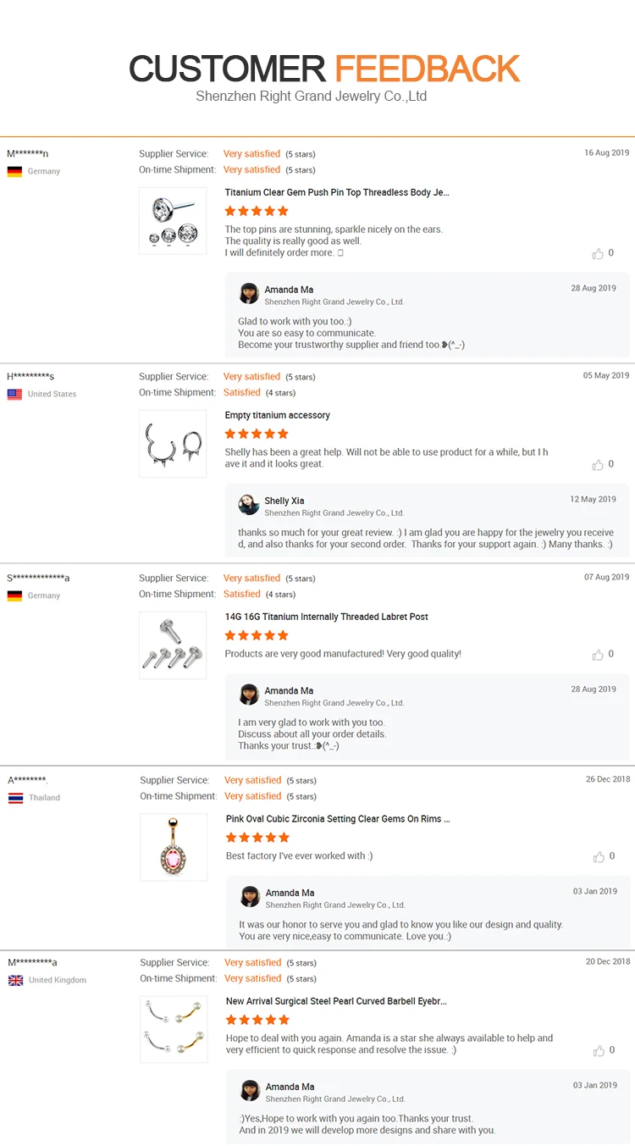Open New Arrival Surgical Steel Pearl Barbell link
This screenshot has height=1146, width=635.
click(x=336, y=1001)
